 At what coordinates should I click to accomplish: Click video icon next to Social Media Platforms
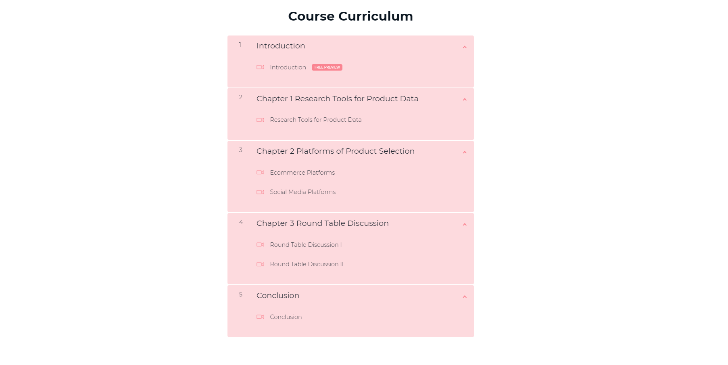tap(261, 192)
